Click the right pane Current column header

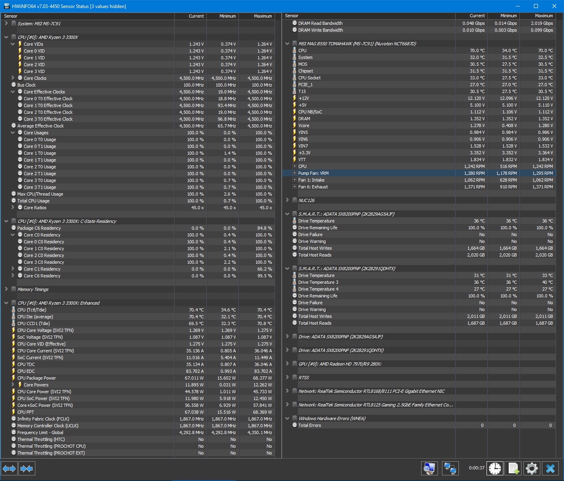[x=471, y=16]
